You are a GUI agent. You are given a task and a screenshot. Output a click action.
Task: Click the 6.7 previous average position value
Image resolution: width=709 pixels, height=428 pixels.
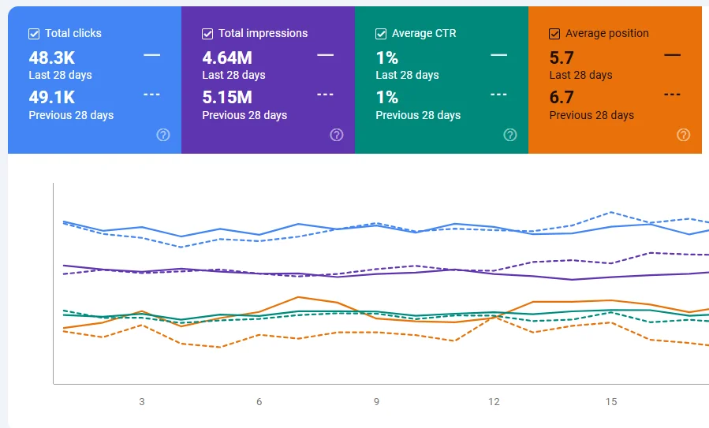(x=562, y=98)
